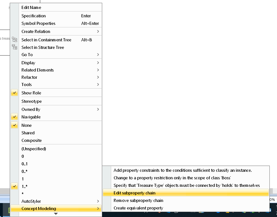Select the 1..* multiplicity option
The height and width of the screenshot is (217, 277).
[x=56, y=187]
